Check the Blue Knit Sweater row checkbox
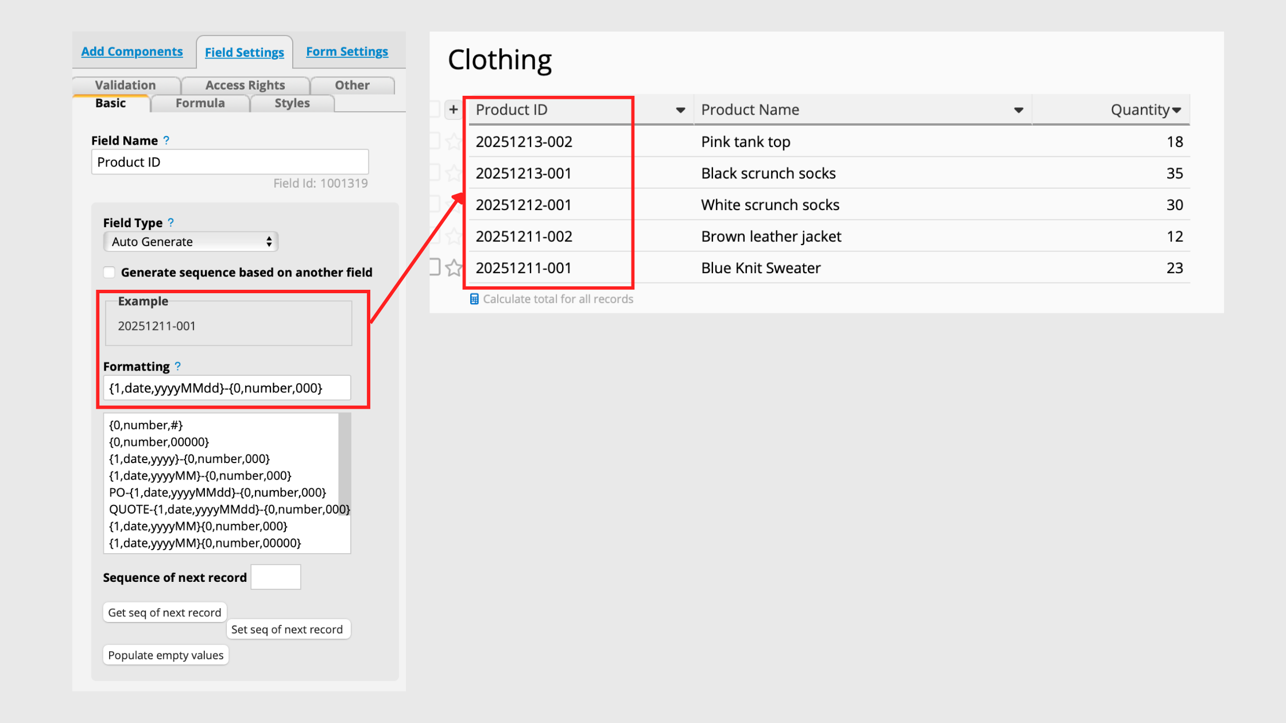The image size is (1286, 723). [x=435, y=267]
